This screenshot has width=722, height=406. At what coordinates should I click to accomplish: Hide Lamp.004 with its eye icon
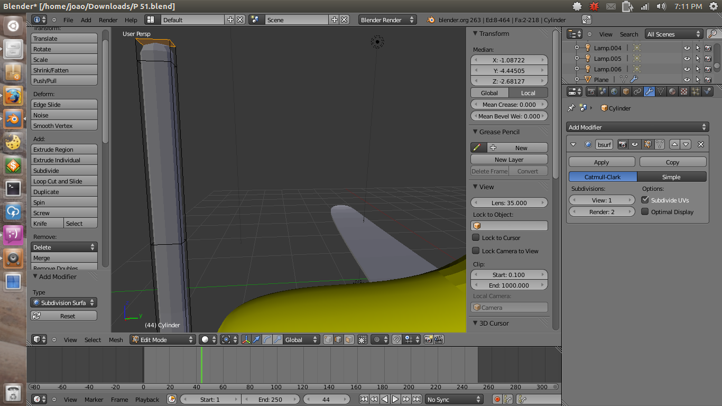[x=687, y=48]
